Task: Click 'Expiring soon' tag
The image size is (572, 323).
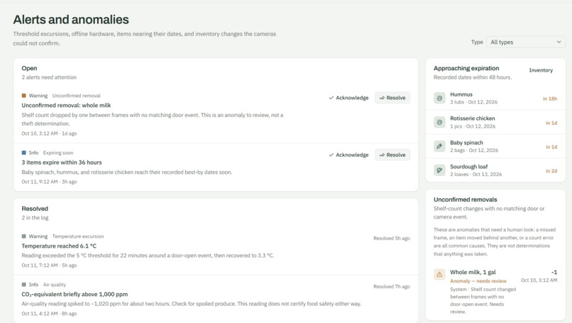Action: point(58,153)
